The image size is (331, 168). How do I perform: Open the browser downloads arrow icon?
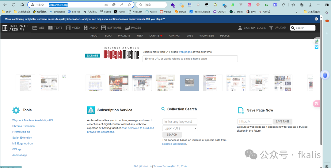(x=310, y=5)
